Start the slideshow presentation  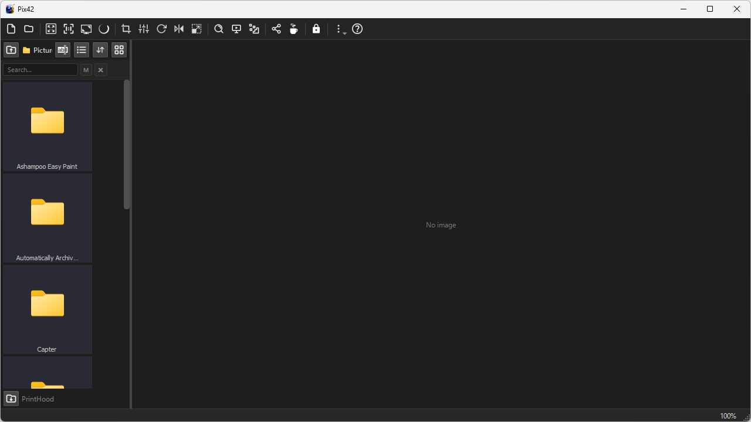point(236,29)
